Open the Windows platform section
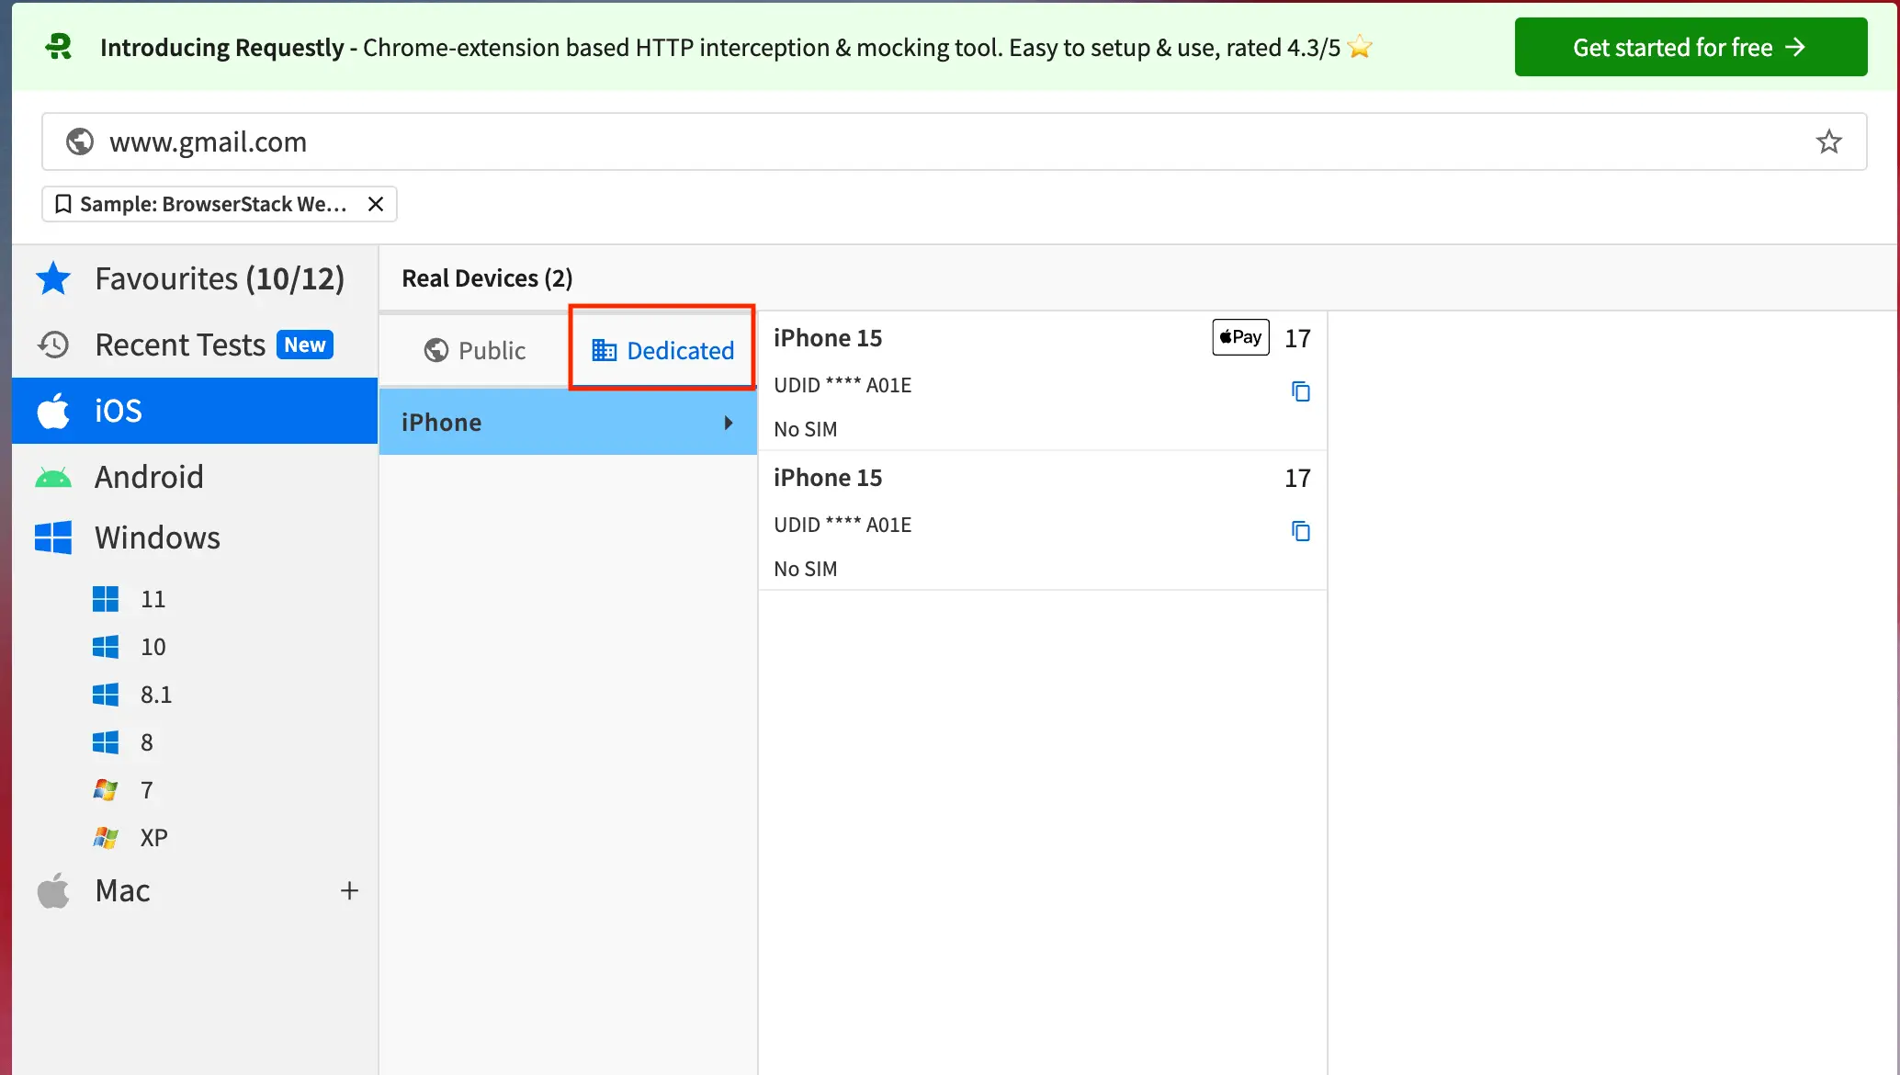 (156, 537)
